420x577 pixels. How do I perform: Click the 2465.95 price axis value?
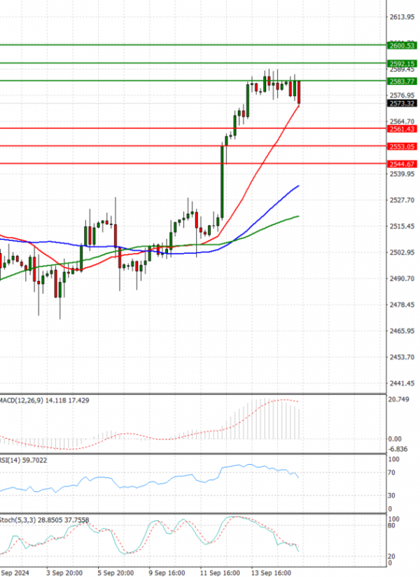402,331
